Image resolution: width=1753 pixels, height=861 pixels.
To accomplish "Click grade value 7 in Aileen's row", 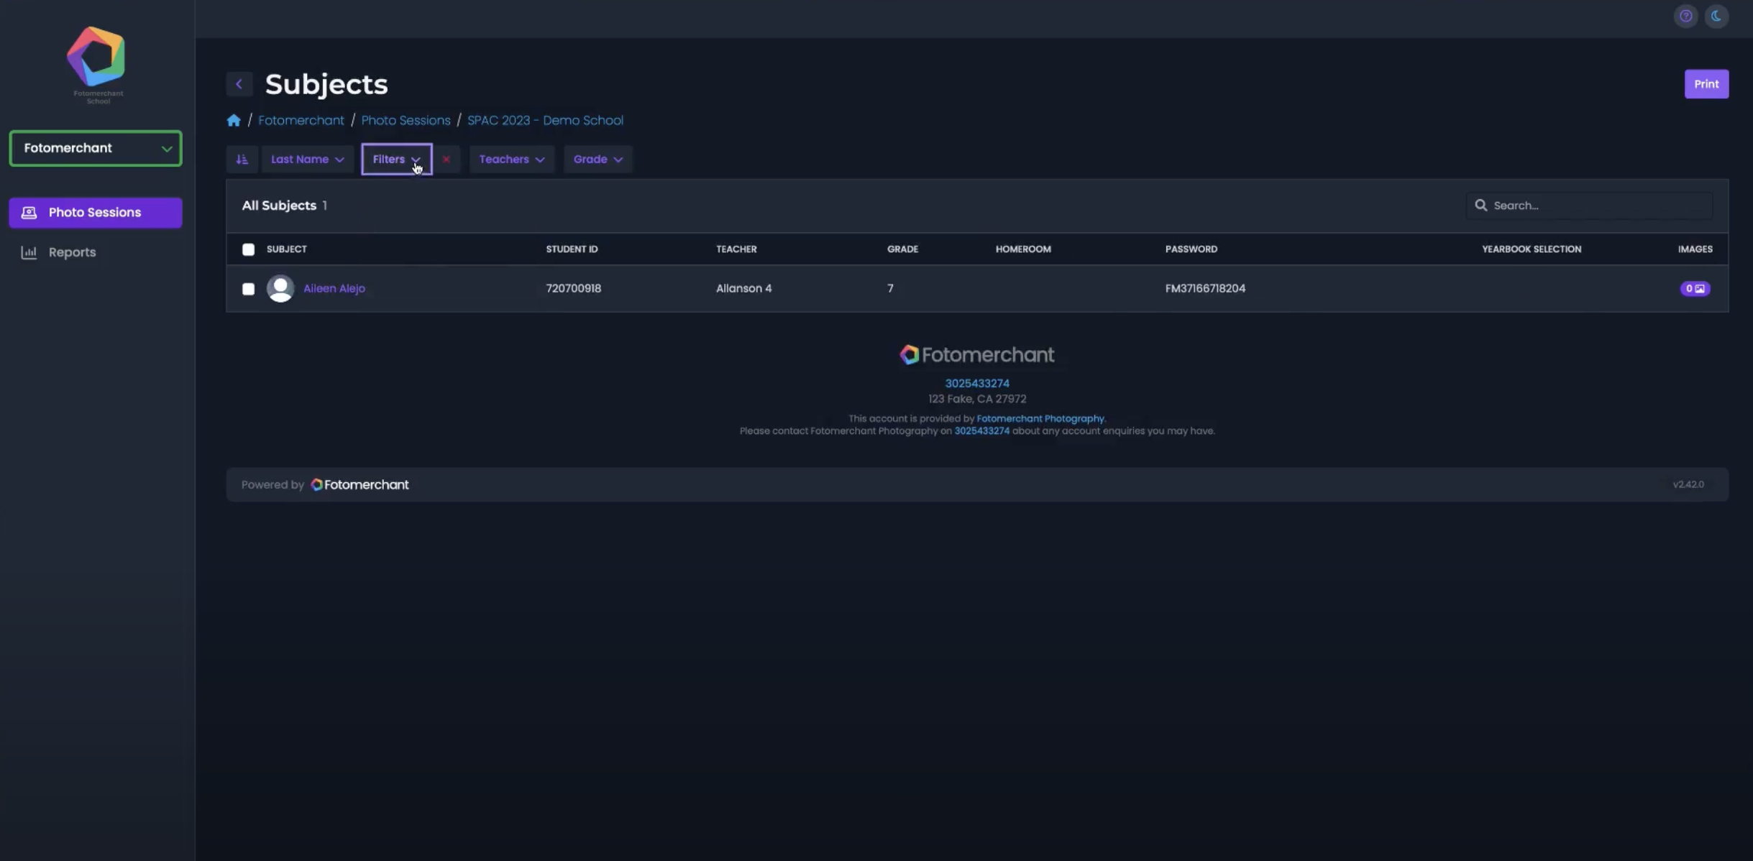I will [890, 288].
